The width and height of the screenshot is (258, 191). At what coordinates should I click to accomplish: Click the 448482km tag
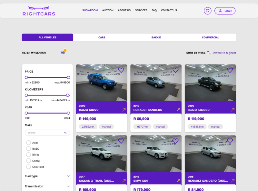(x=197, y=126)
